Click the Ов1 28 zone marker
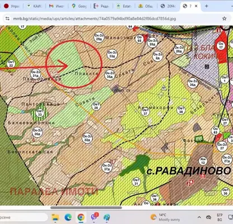This screenshot has width=233, height=224. click(x=96, y=106)
